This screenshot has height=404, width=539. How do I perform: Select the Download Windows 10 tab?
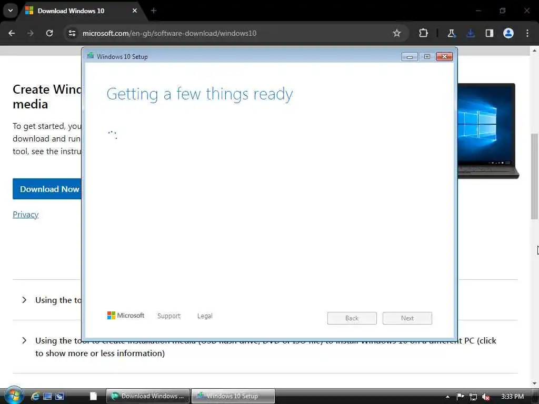pos(82,11)
